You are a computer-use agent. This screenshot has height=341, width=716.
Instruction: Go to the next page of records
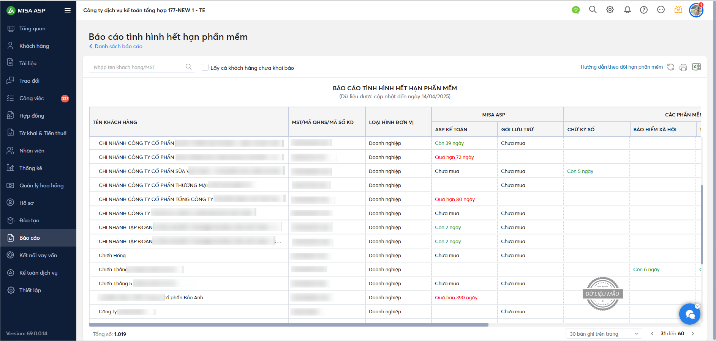693,333
